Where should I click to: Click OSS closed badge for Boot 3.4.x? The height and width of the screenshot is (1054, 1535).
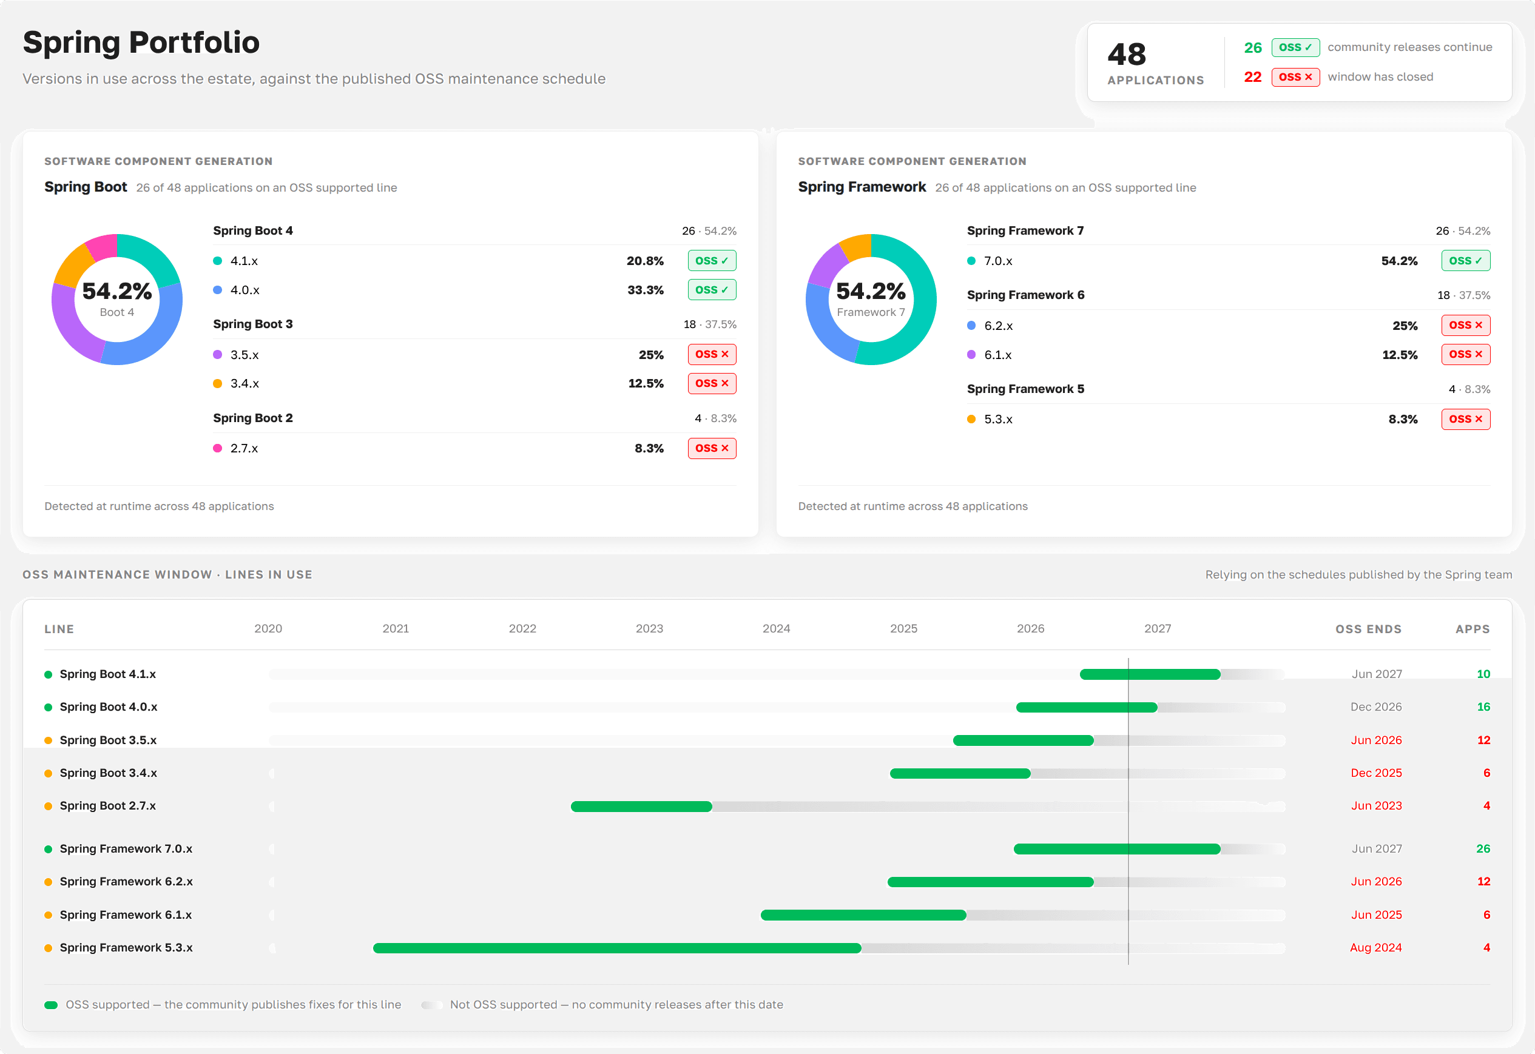(711, 383)
